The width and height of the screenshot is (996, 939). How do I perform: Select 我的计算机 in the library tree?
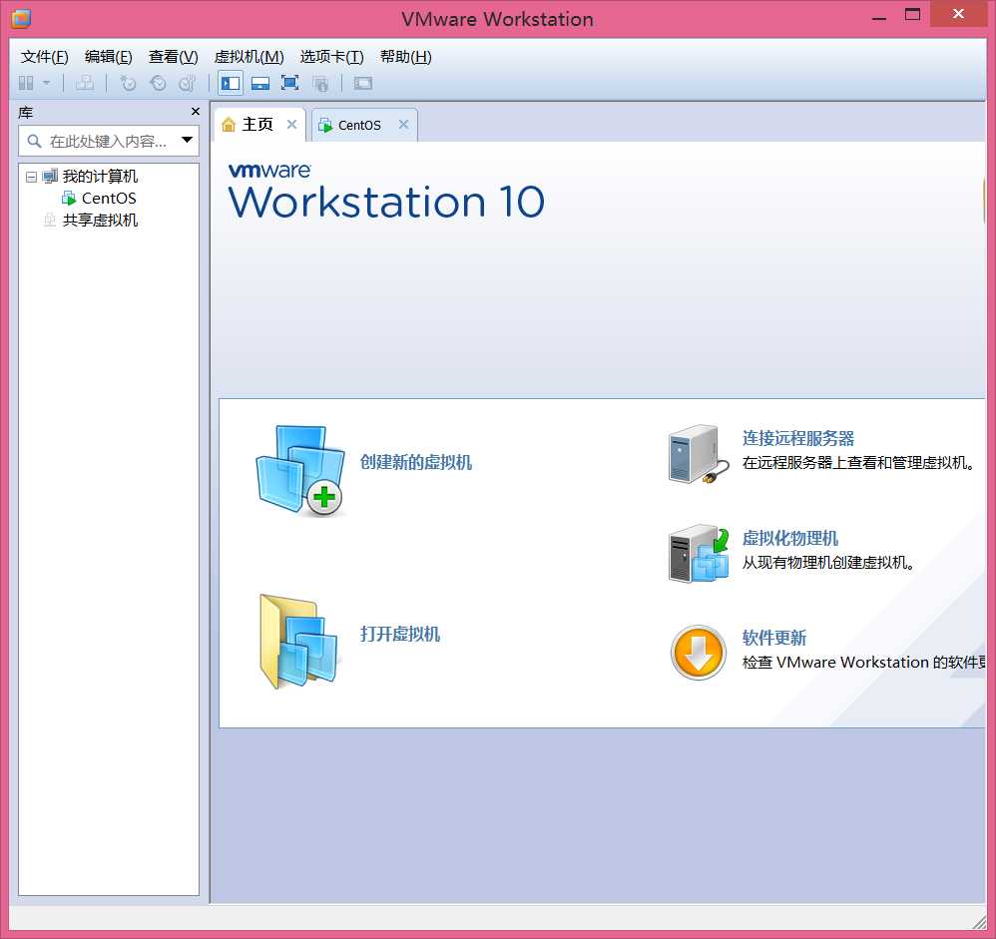click(100, 176)
